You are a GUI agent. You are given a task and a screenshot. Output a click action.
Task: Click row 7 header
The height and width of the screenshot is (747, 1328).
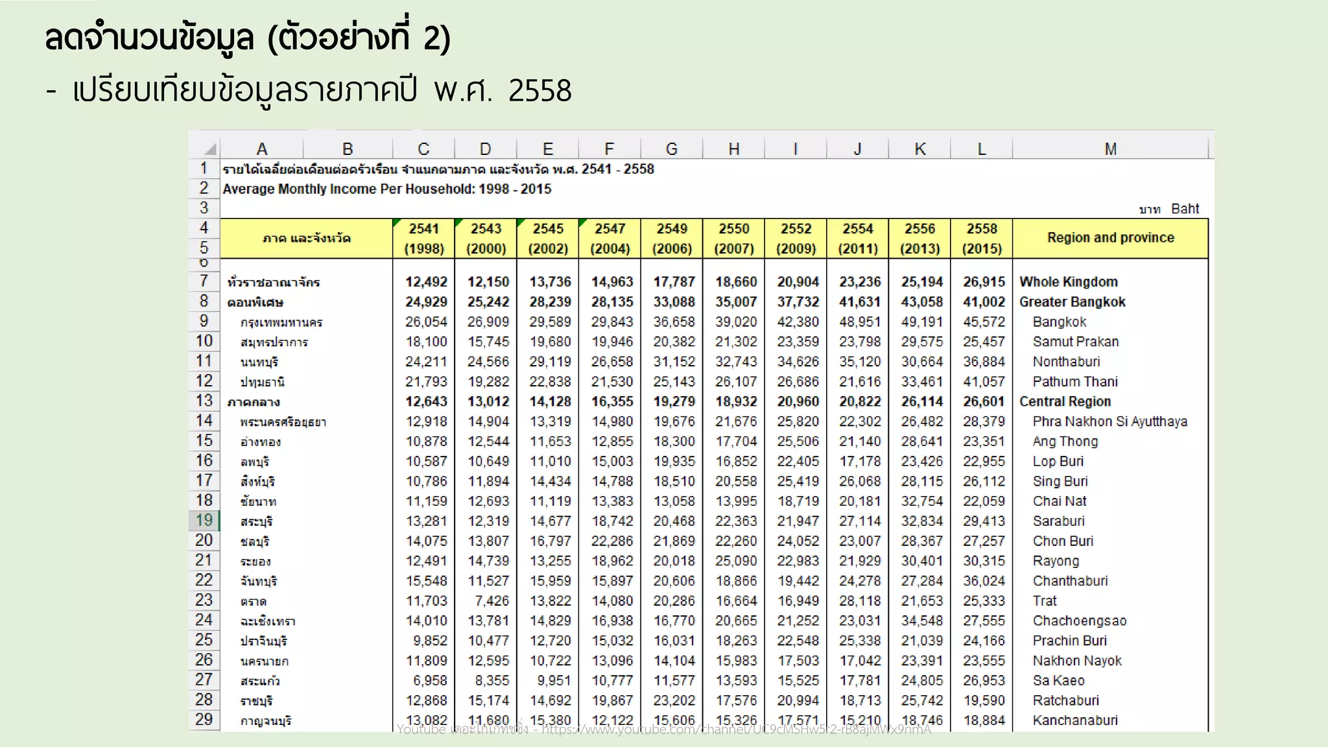point(204,281)
